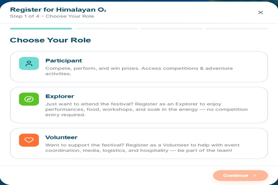The height and width of the screenshot is (185, 278).
Task: Close the registration dialog with X
Action: [261, 12]
